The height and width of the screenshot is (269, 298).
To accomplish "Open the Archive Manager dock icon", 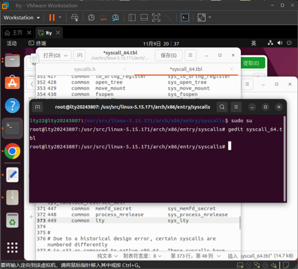I will click(13, 197).
